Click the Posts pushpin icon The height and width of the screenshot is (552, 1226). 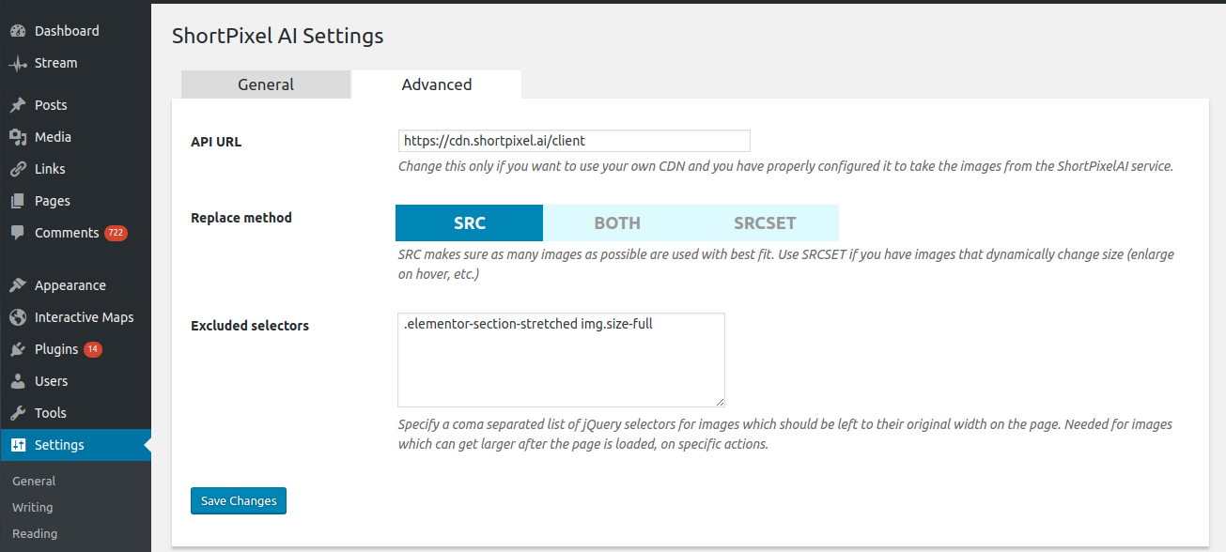(18, 105)
